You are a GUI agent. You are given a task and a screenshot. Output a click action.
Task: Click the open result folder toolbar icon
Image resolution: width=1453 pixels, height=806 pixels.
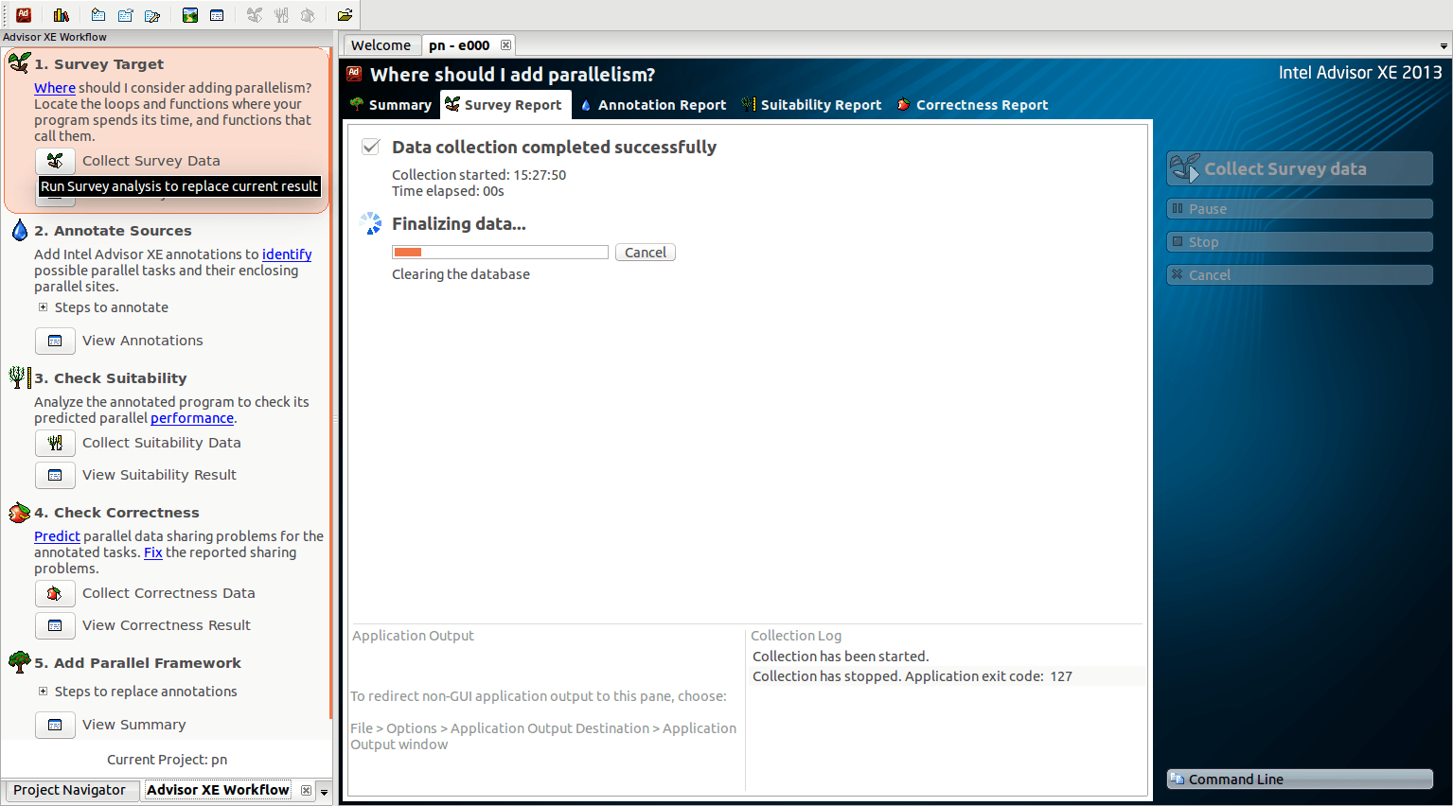point(345,14)
